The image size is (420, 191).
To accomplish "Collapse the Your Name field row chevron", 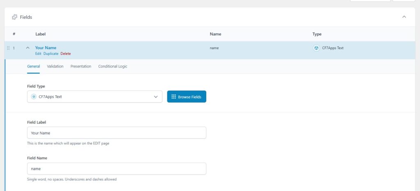I will [x=27, y=48].
